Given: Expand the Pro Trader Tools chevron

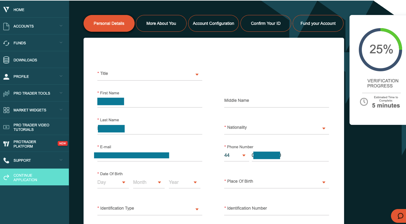Looking at the screenshot, I should coord(61,93).
